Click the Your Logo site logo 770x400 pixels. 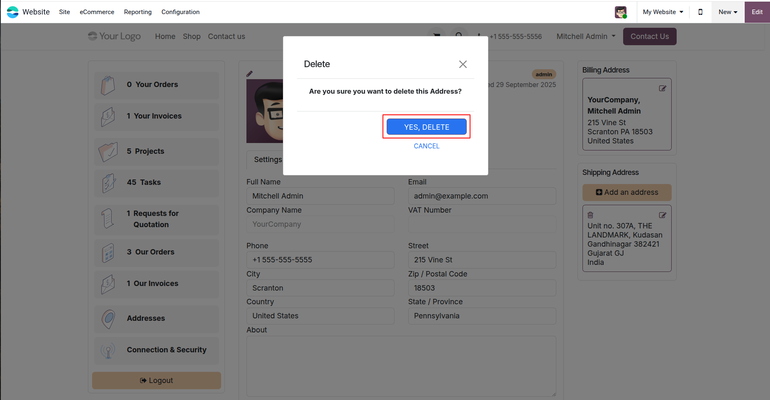coord(115,36)
